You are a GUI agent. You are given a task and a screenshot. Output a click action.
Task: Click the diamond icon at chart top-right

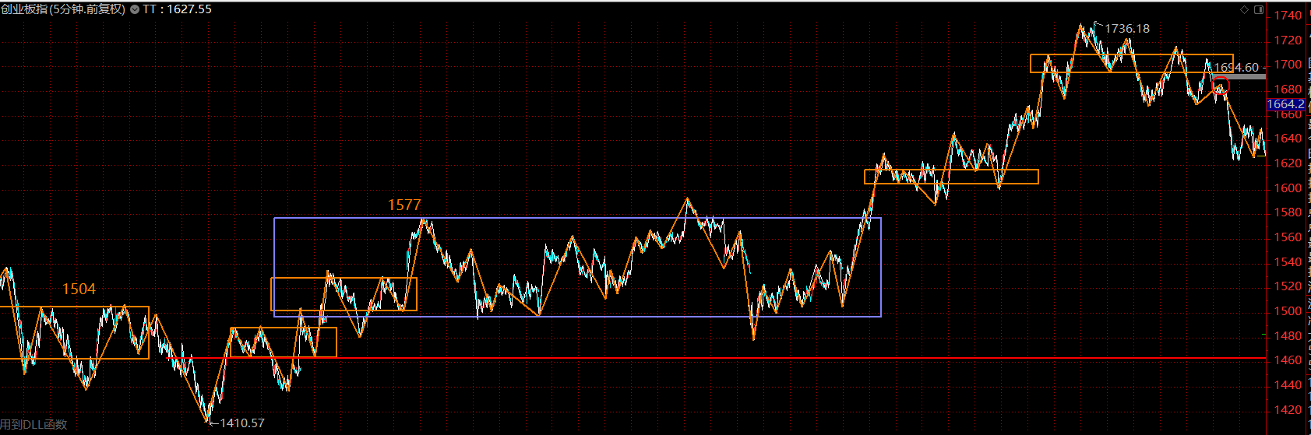[1243, 9]
